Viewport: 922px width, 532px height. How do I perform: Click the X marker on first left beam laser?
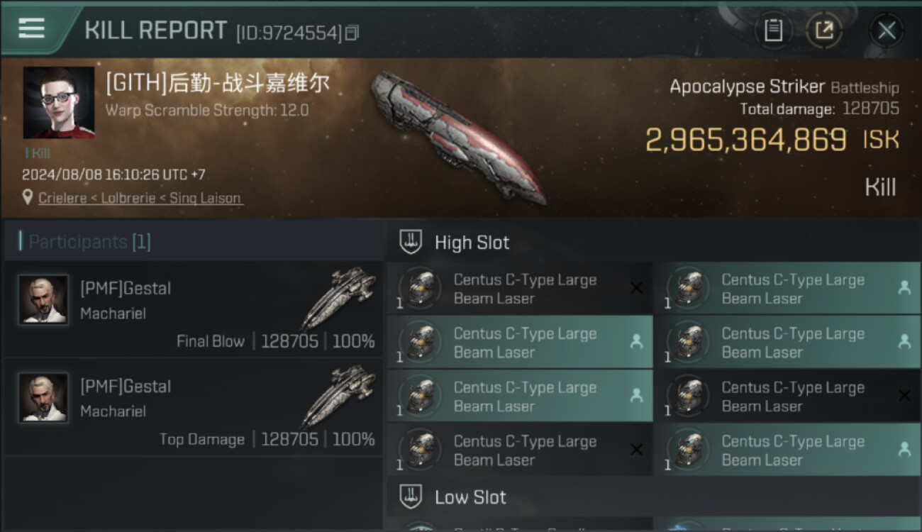pos(636,288)
